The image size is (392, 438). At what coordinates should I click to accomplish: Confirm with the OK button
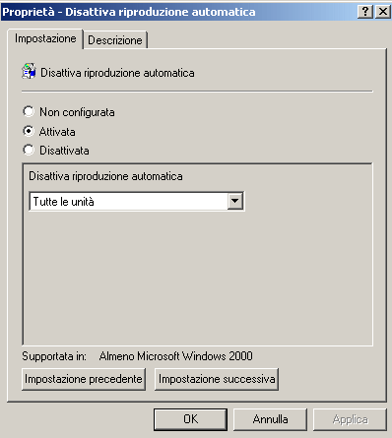[x=190, y=419]
